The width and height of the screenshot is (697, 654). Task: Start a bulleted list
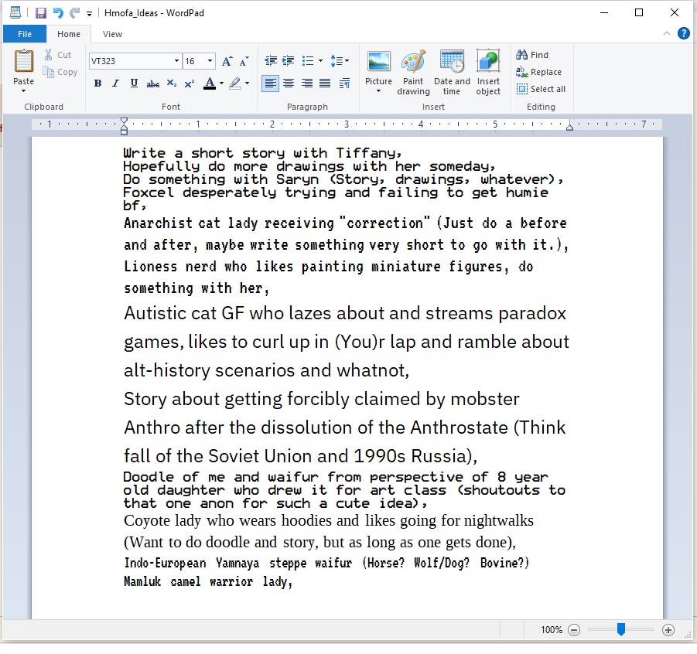tap(308, 61)
